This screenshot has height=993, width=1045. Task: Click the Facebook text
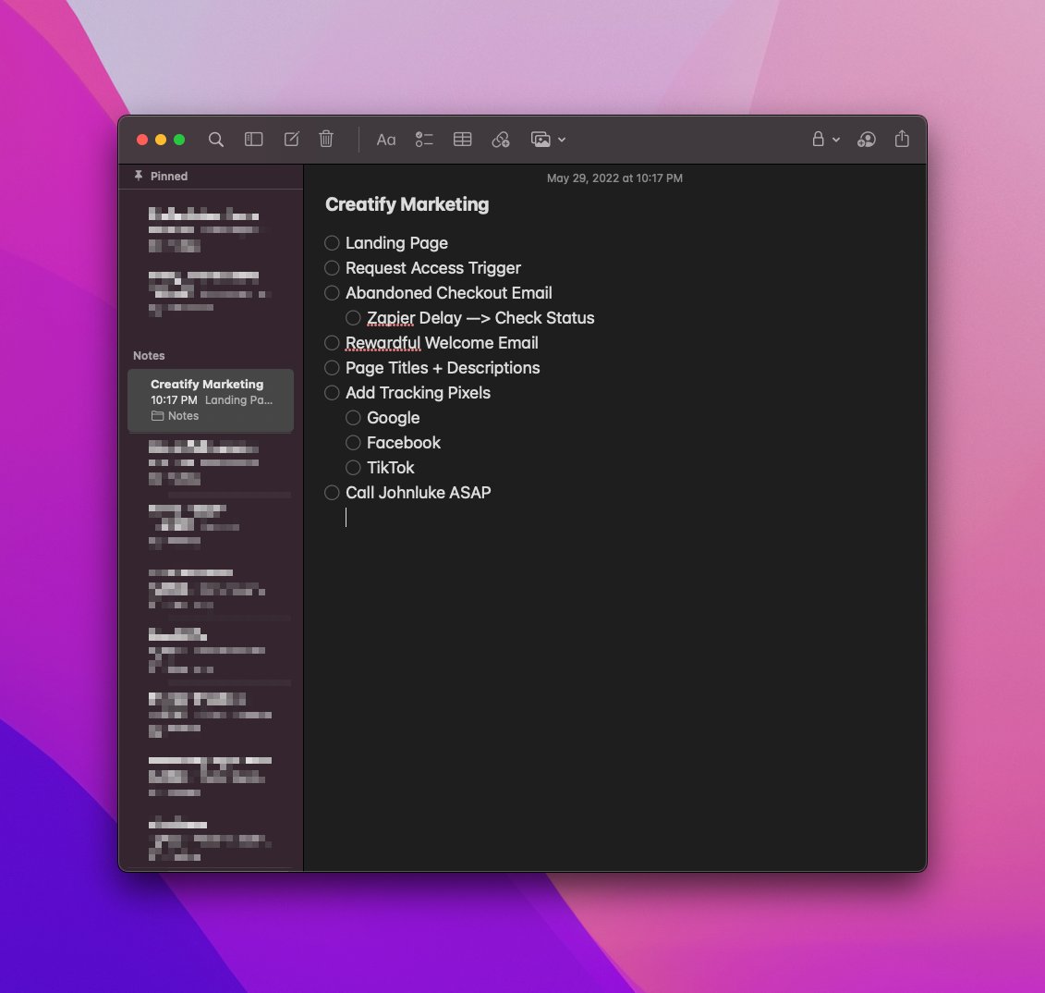coord(404,443)
